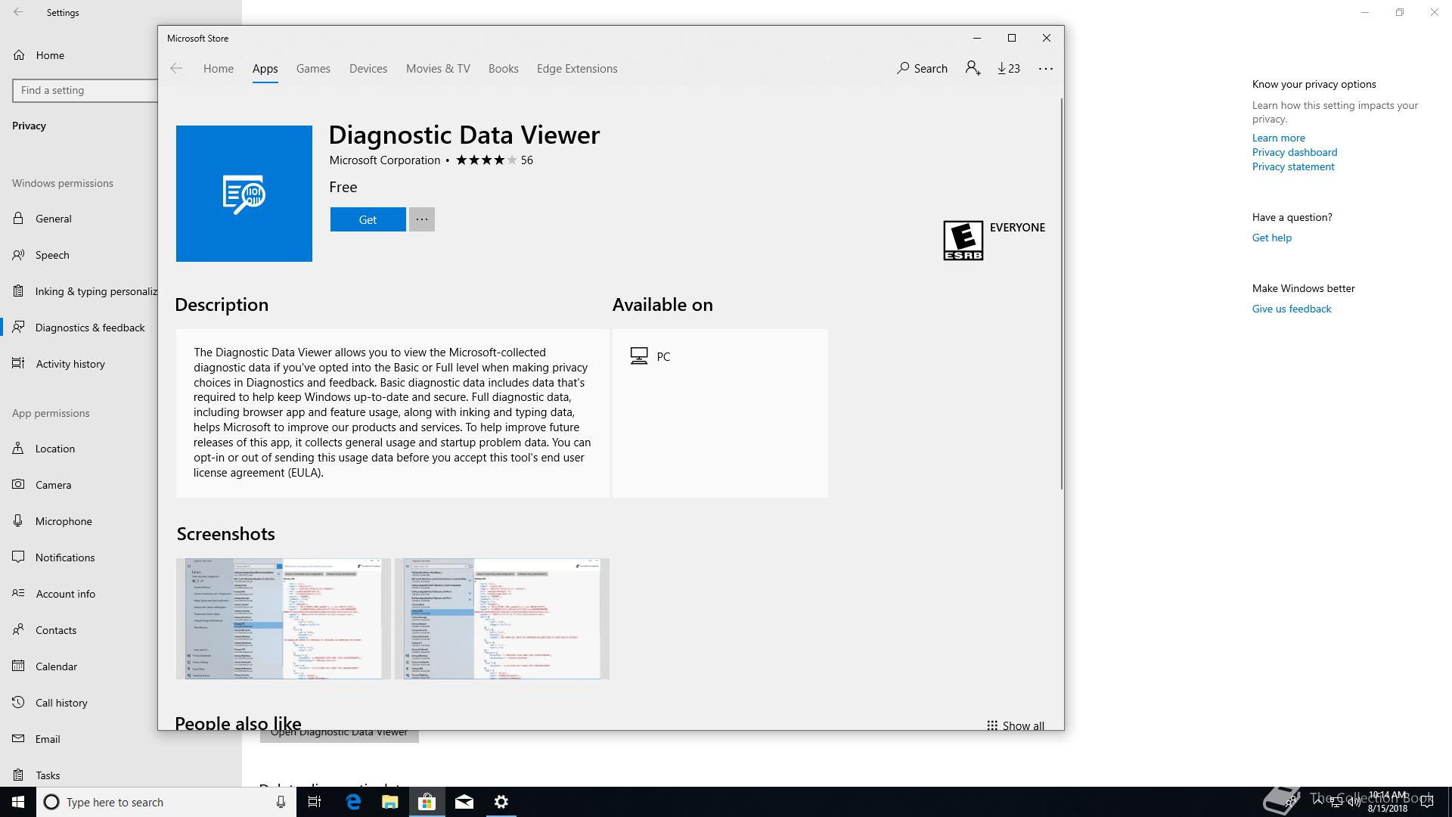Open the Windows Start menu
The image size is (1452, 817).
tap(18, 802)
